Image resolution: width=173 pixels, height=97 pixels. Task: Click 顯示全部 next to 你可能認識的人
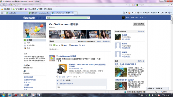(x=141, y=32)
